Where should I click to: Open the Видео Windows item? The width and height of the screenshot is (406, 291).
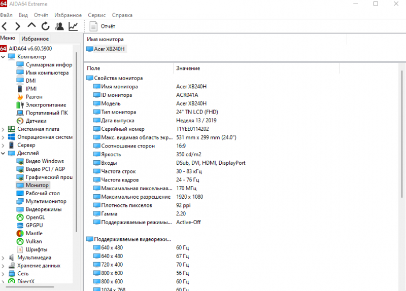coord(40,161)
